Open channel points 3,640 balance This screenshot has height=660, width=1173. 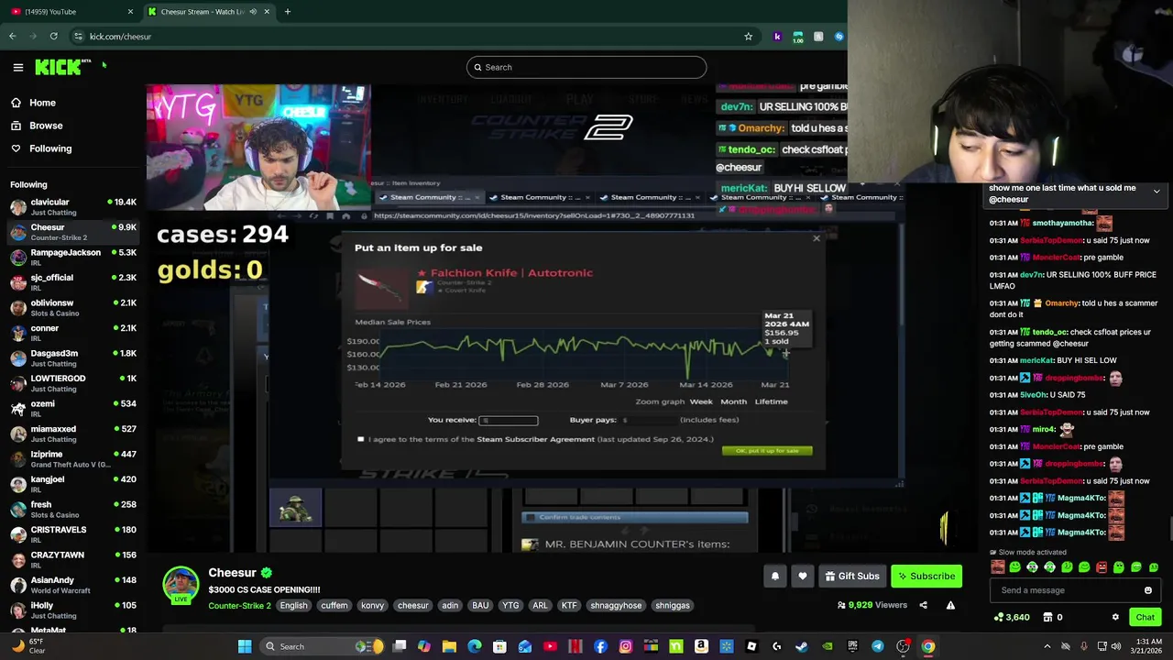1012,617
